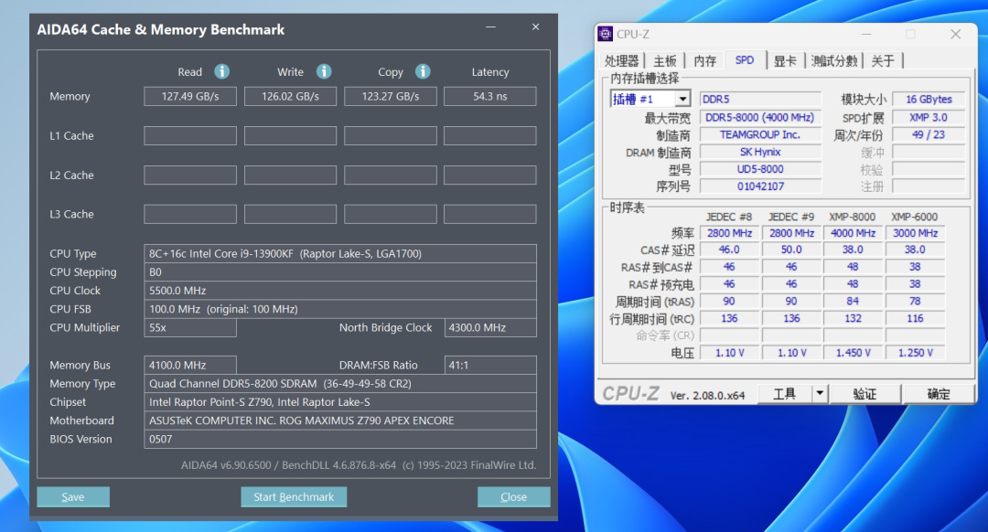The image size is (988, 532).
Task: Click the CPU Clock value 5500.0 MHz
Action: click(340, 291)
